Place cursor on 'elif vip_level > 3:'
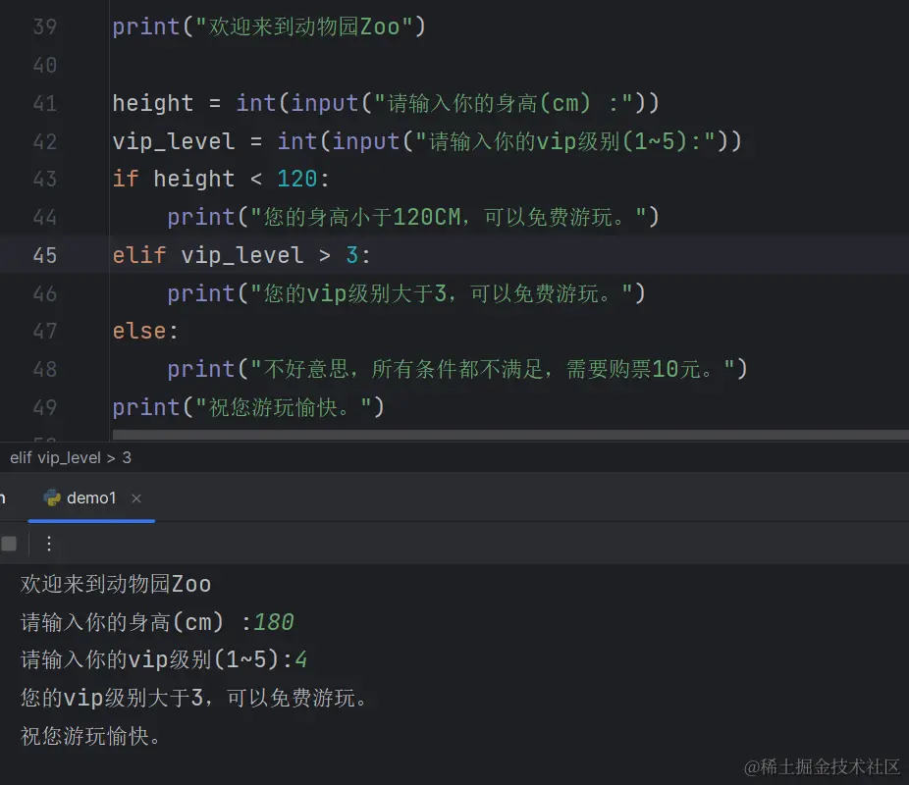 241,255
